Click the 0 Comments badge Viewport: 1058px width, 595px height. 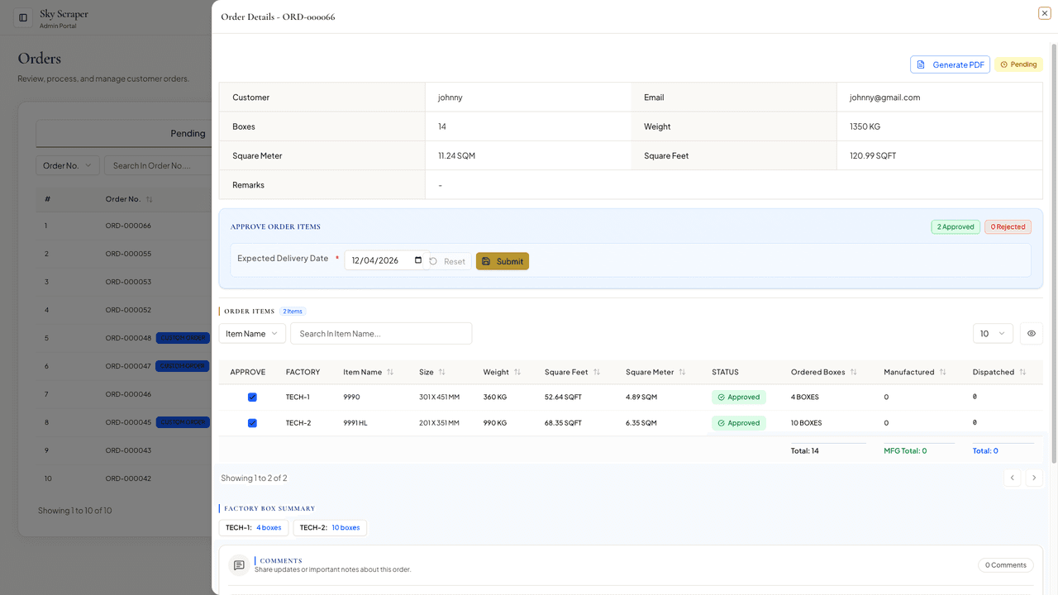pos(1006,565)
